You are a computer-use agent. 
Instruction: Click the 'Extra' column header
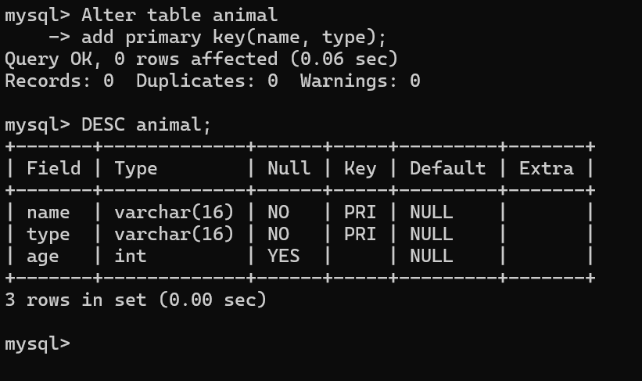546,169
